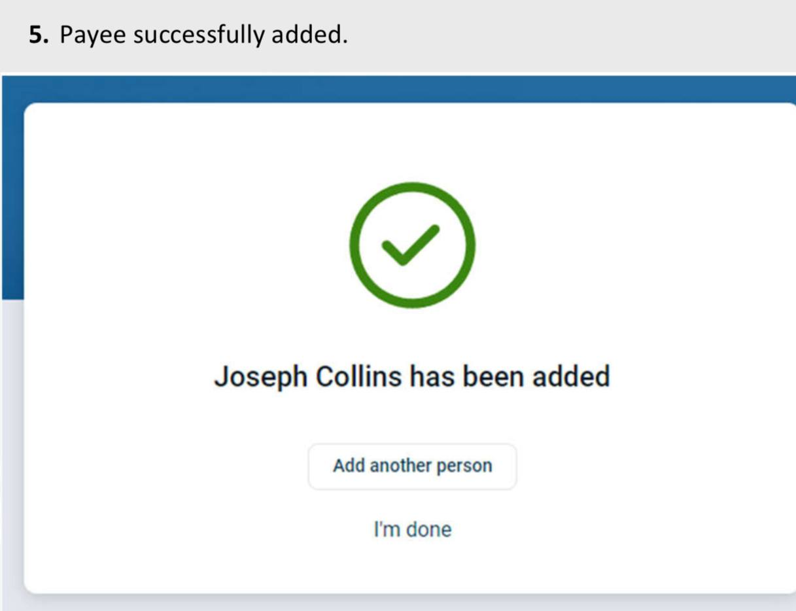This screenshot has height=611, width=796.
Task: Click the step number 5 label
Action: pyautogui.click(x=38, y=35)
